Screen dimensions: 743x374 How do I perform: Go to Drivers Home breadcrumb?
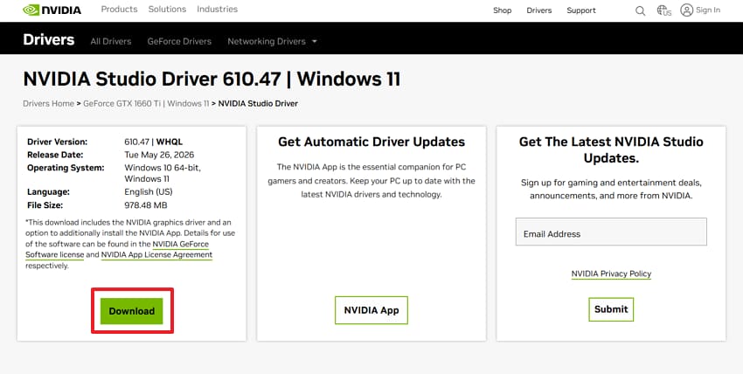pyautogui.click(x=48, y=103)
